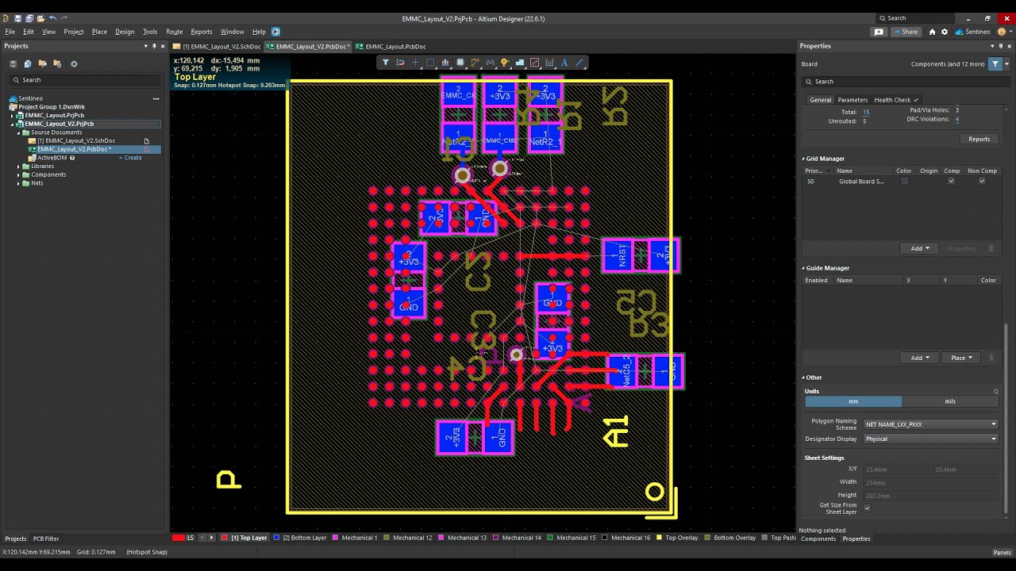Open Polygon Naming Scheme dropdown

click(930, 424)
